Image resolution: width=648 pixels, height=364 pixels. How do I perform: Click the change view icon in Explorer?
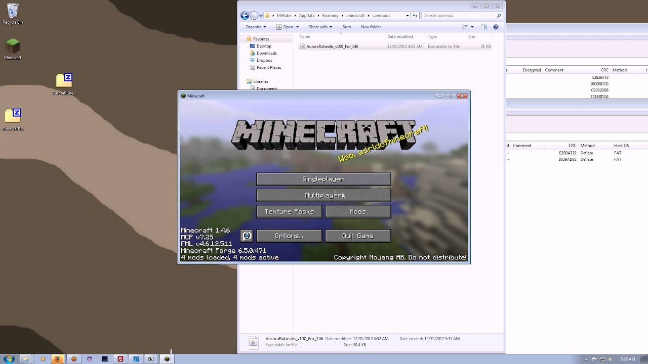465,27
